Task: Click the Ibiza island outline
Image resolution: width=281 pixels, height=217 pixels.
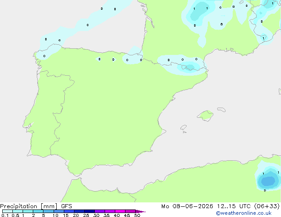Action: point(183,128)
